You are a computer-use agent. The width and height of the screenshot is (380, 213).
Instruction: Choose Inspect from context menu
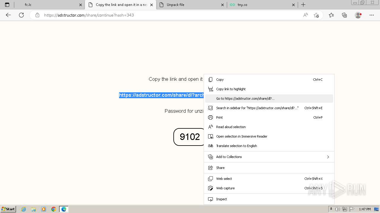269,199
